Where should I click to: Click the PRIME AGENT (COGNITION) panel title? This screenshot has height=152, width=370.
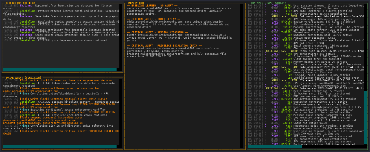[23, 78]
